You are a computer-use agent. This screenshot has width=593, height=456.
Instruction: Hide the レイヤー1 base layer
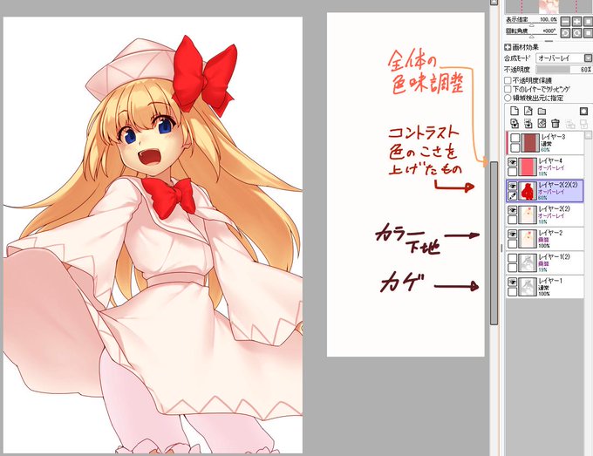513,282
